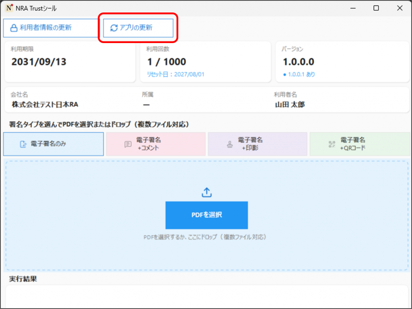412x309 pixels.
Task: Click the expiry date 2031/09/13
Action: pyautogui.click(x=39, y=62)
